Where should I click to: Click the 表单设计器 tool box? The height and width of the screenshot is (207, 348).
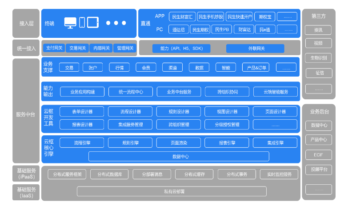click(82, 112)
